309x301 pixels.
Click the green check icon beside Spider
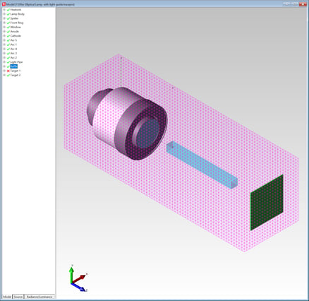[x=8, y=18]
